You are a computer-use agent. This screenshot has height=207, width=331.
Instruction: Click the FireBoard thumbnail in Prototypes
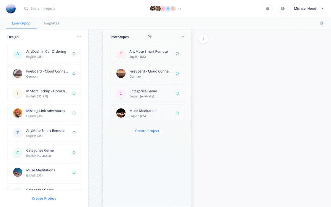click(x=121, y=73)
